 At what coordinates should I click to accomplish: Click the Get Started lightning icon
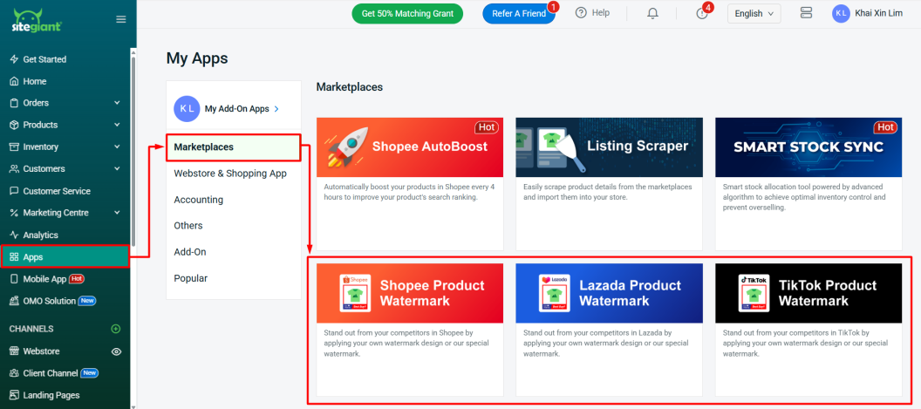coord(15,59)
